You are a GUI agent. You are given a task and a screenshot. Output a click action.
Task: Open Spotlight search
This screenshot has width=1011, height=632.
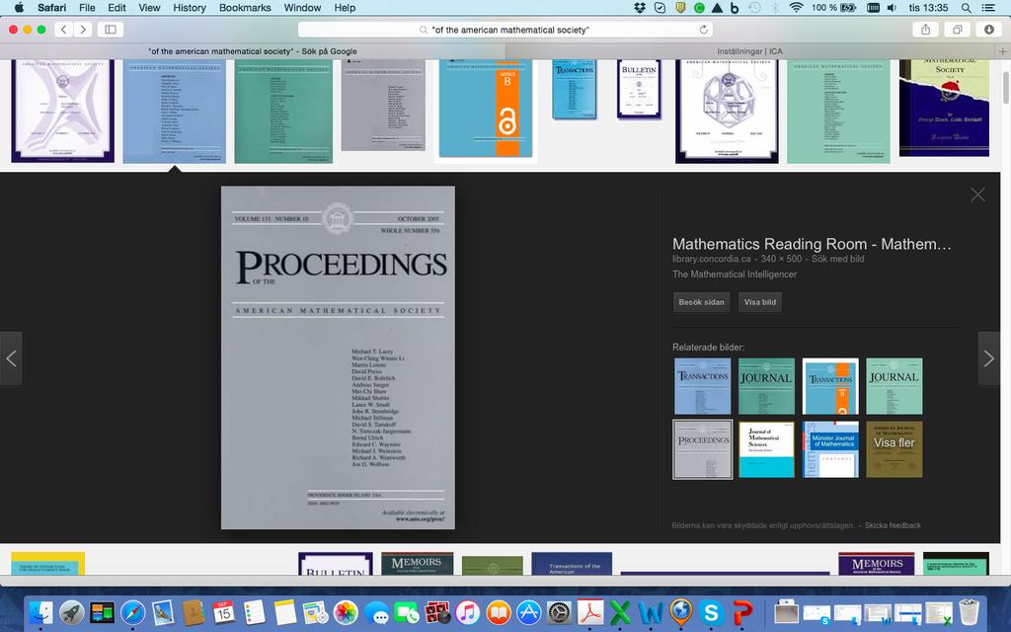(x=966, y=8)
